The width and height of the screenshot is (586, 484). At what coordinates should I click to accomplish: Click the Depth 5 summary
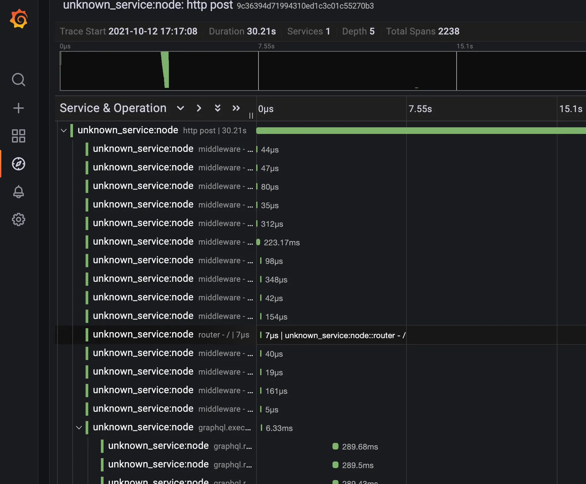pyautogui.click(x=358, y=31)
